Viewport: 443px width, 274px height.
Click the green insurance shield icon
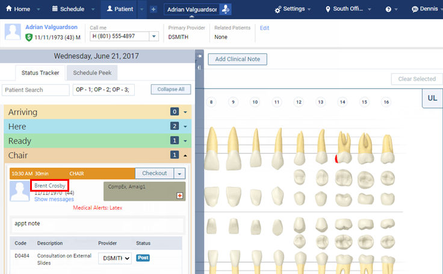(29, 37)
